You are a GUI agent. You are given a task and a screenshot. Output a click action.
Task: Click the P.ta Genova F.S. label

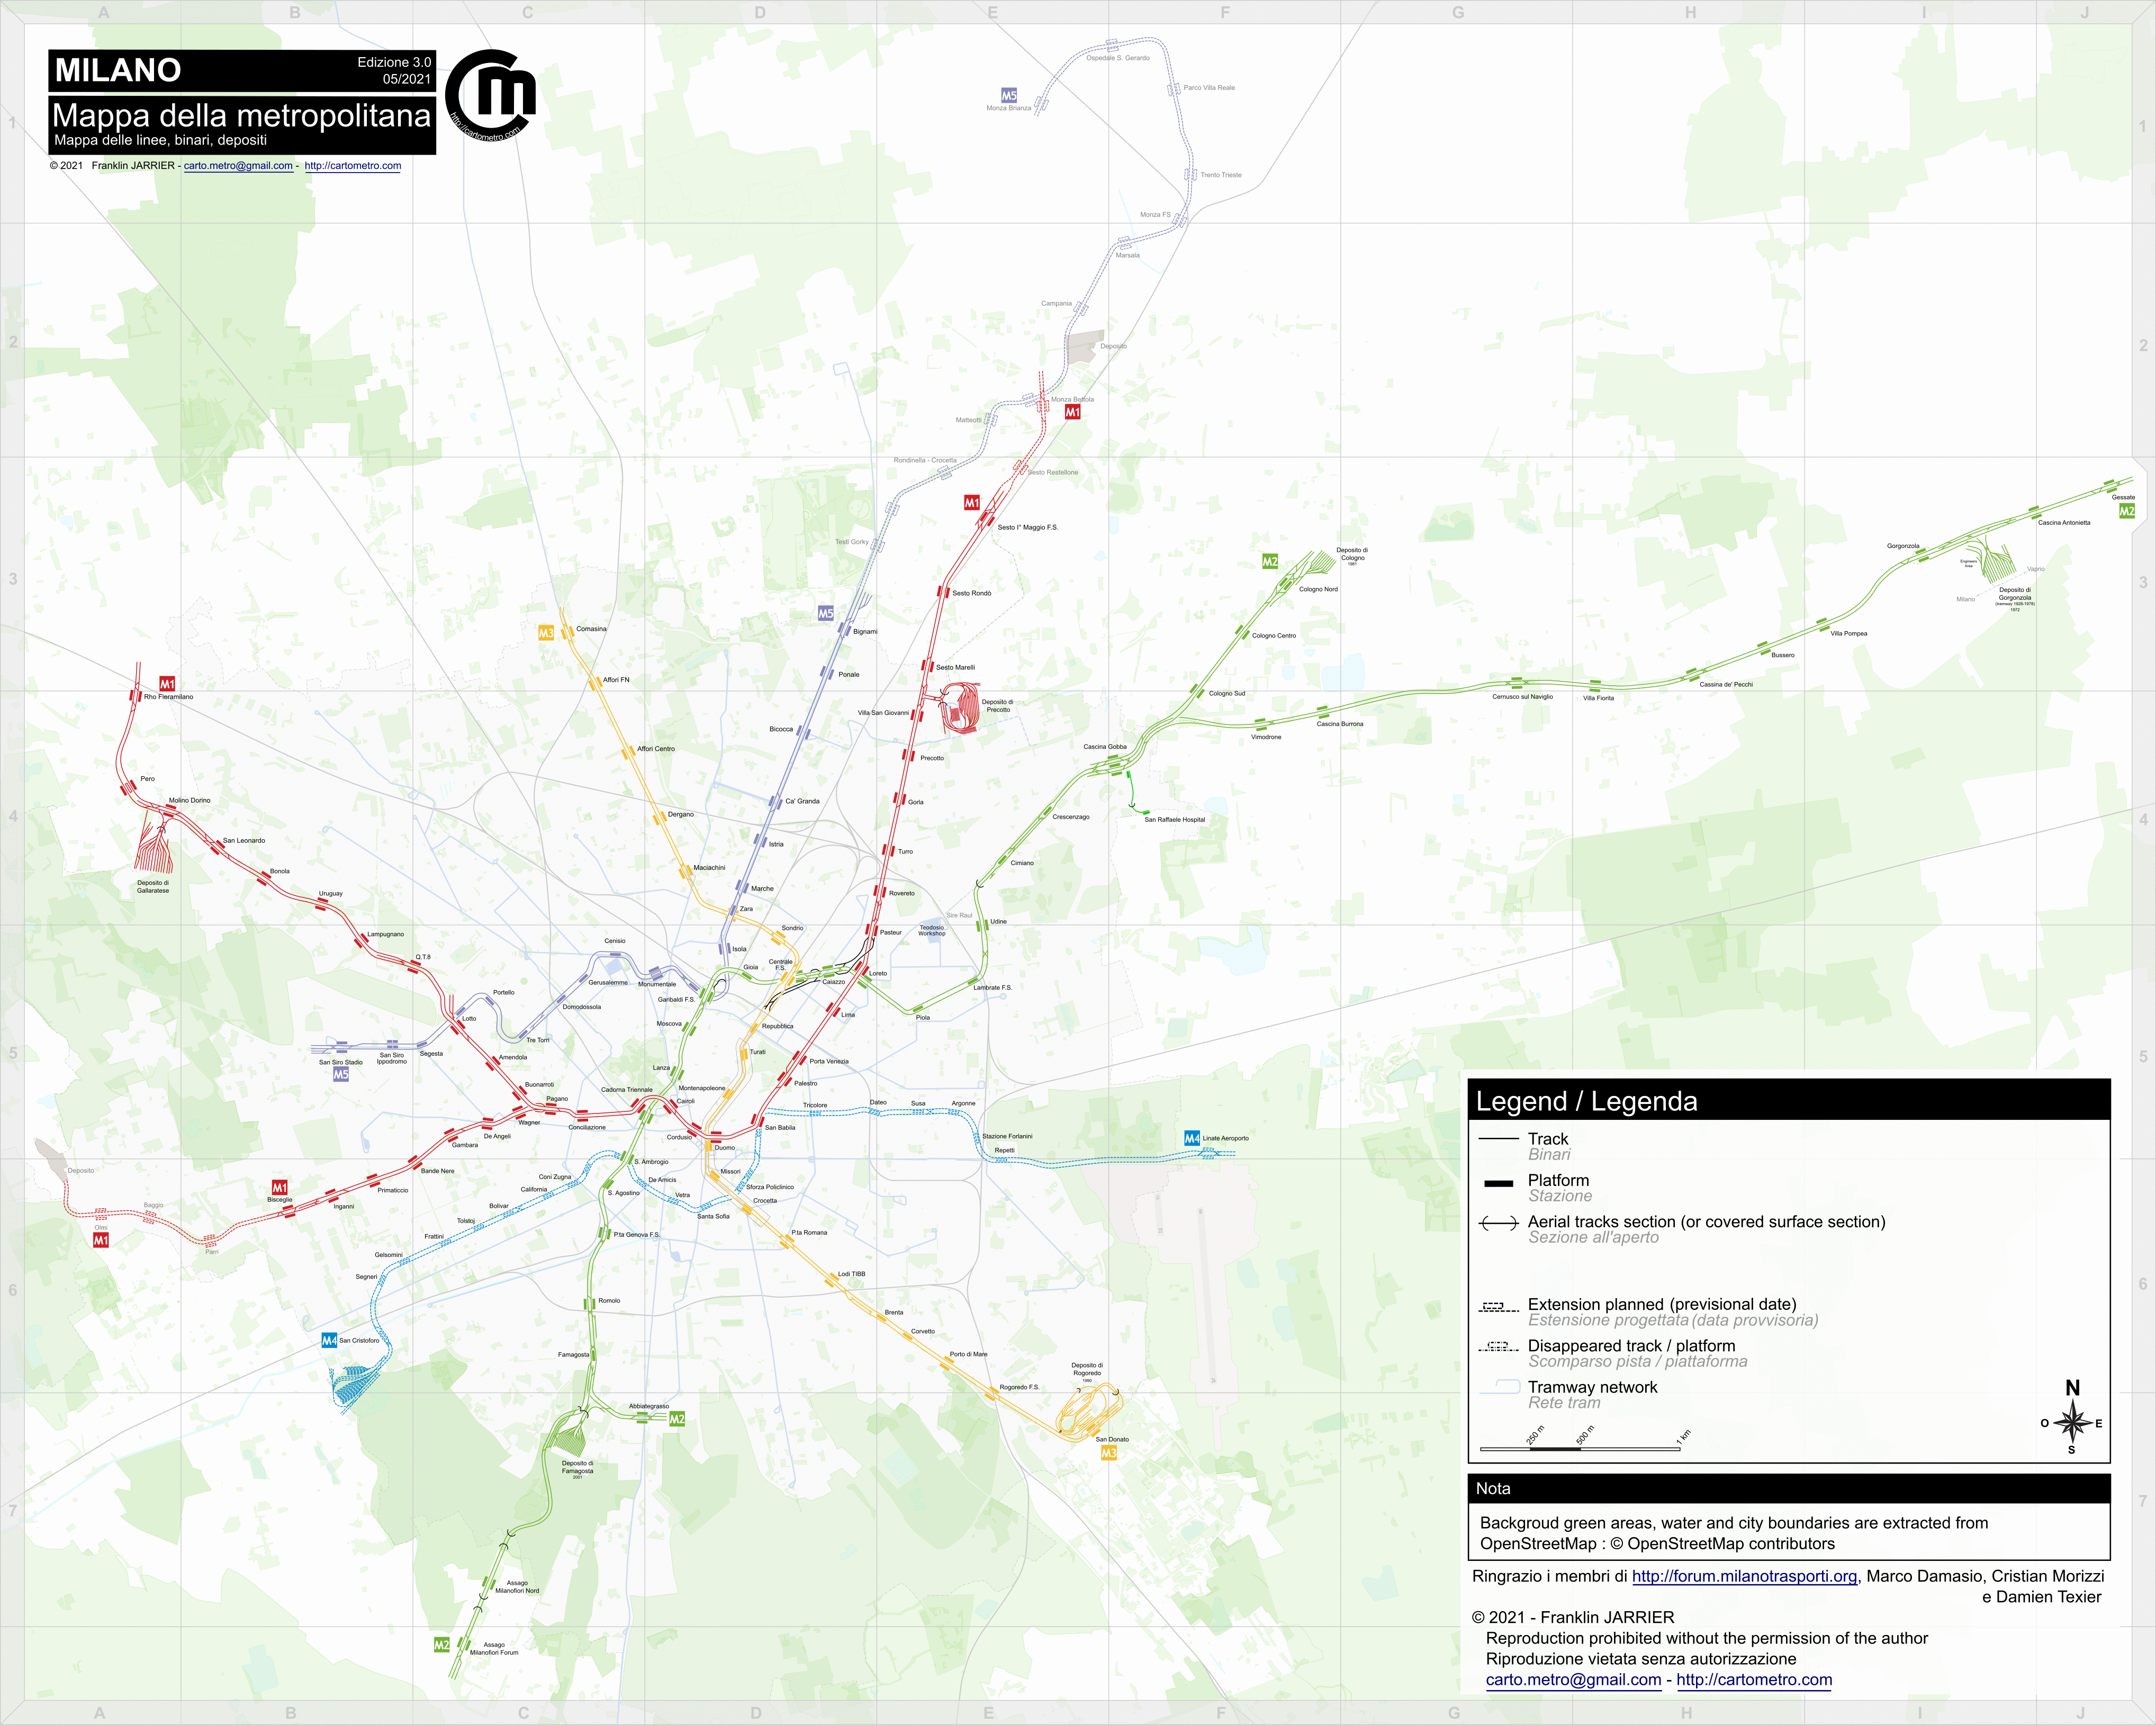tap(637, 1235)
